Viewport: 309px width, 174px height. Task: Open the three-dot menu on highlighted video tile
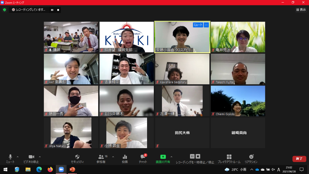[206, 25]
